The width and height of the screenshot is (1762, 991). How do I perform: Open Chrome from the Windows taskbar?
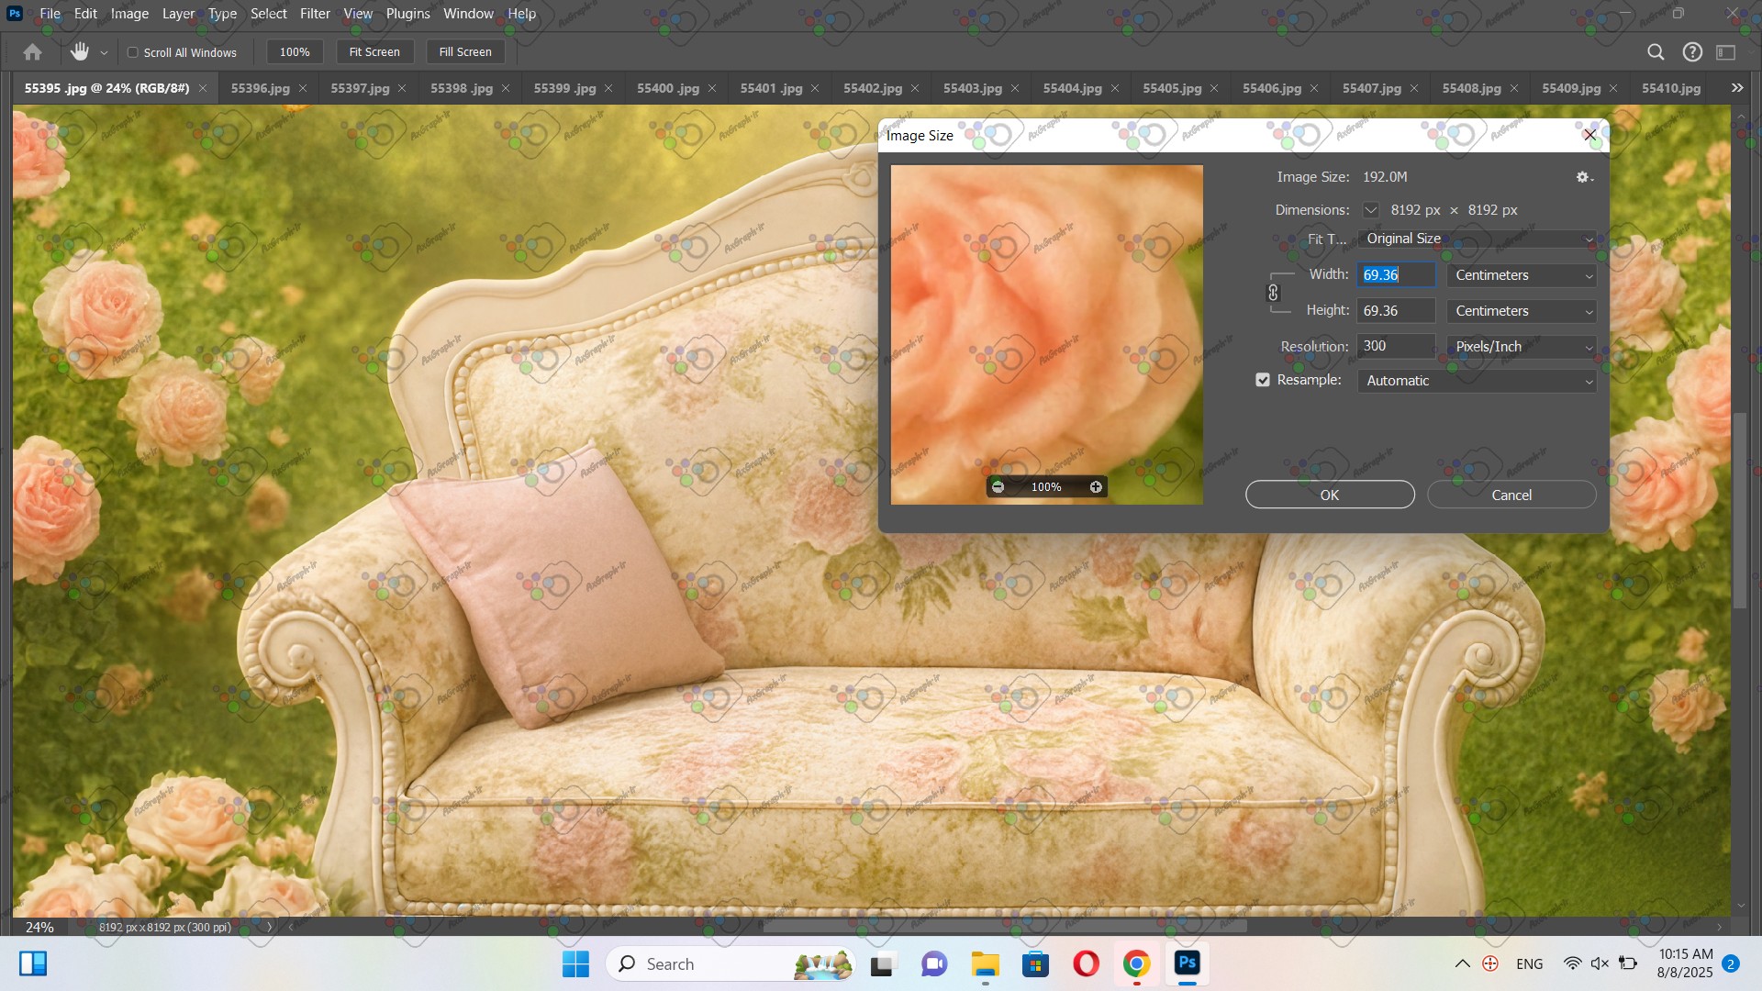[1136, 963]
